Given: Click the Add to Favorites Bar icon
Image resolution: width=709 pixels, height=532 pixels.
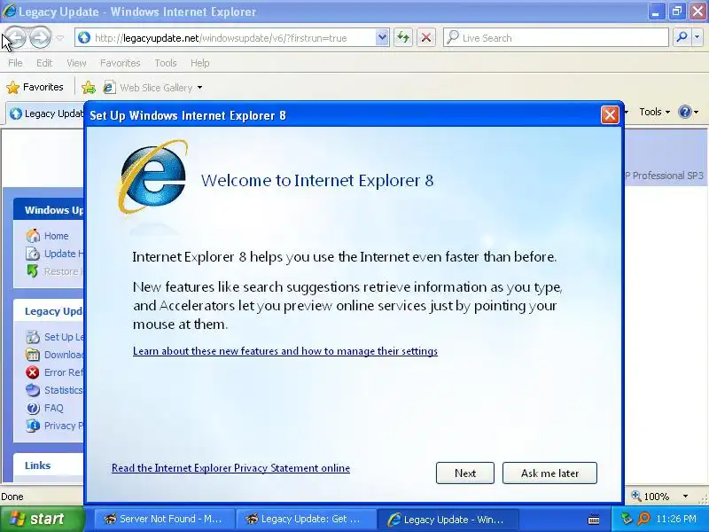Looking at the screenshot, I should [89, 87].
